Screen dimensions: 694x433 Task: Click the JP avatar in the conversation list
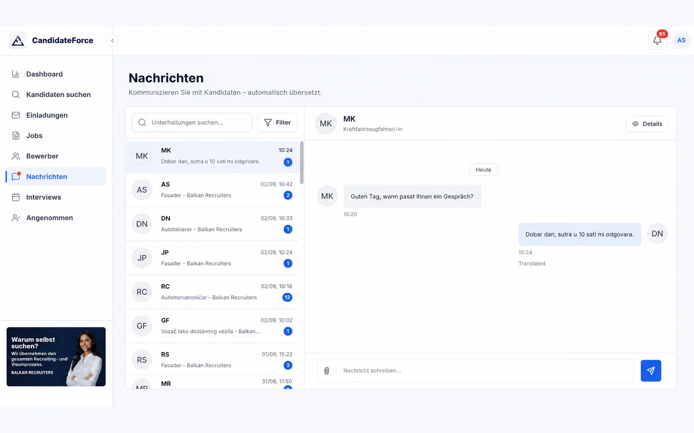coord(142,258)
